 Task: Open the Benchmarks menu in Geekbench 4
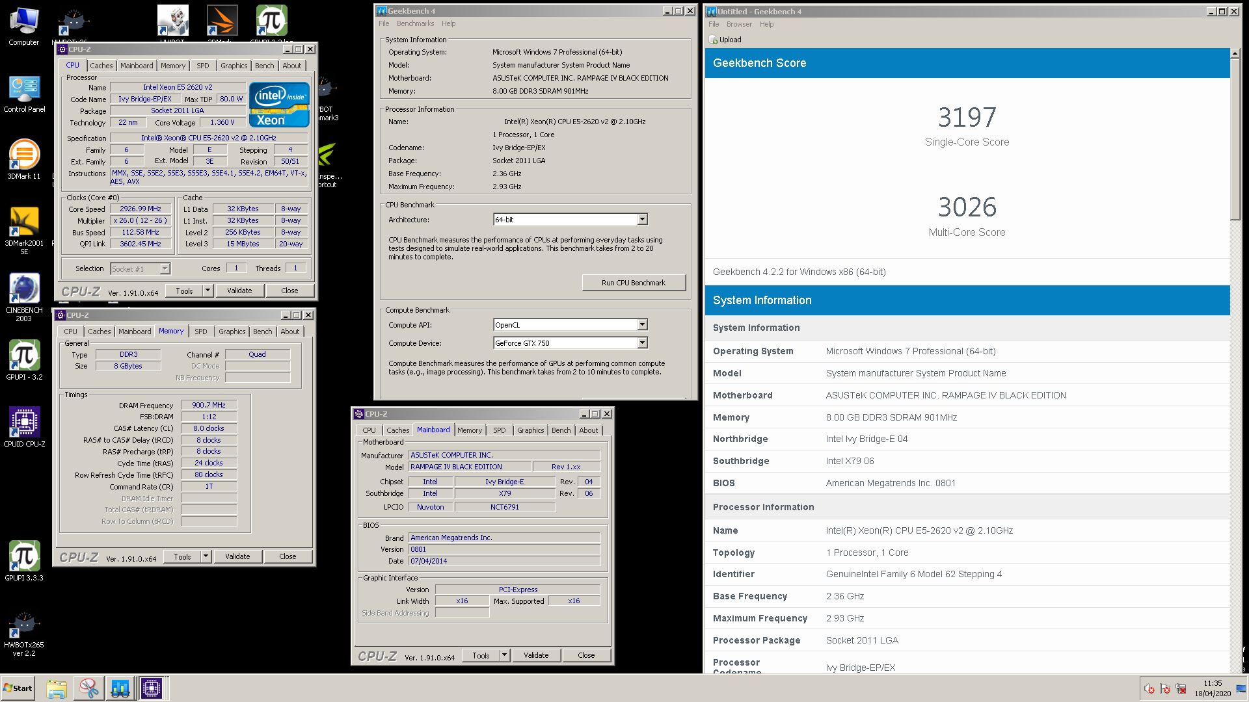tap(415, 23)
